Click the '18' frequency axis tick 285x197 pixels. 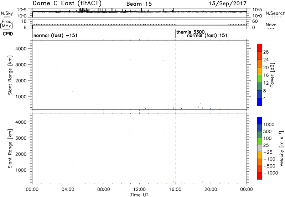click(24, 21)
